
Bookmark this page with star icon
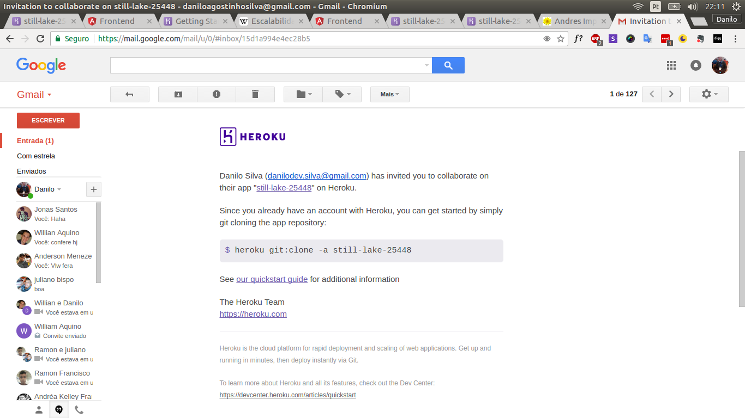point(560,39)
